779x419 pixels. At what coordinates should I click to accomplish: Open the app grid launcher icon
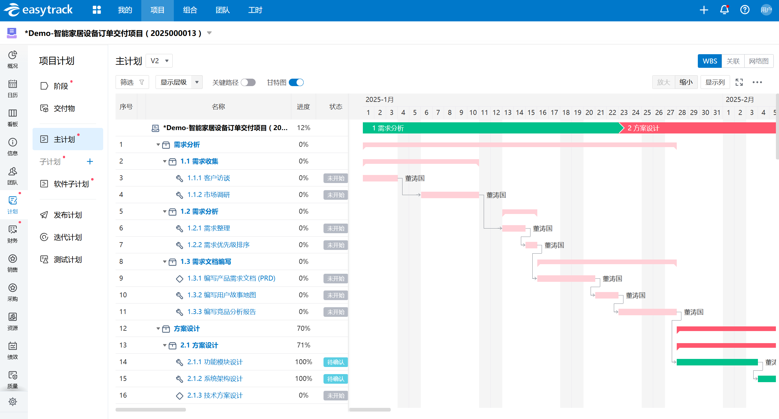[x=97, y=10]
